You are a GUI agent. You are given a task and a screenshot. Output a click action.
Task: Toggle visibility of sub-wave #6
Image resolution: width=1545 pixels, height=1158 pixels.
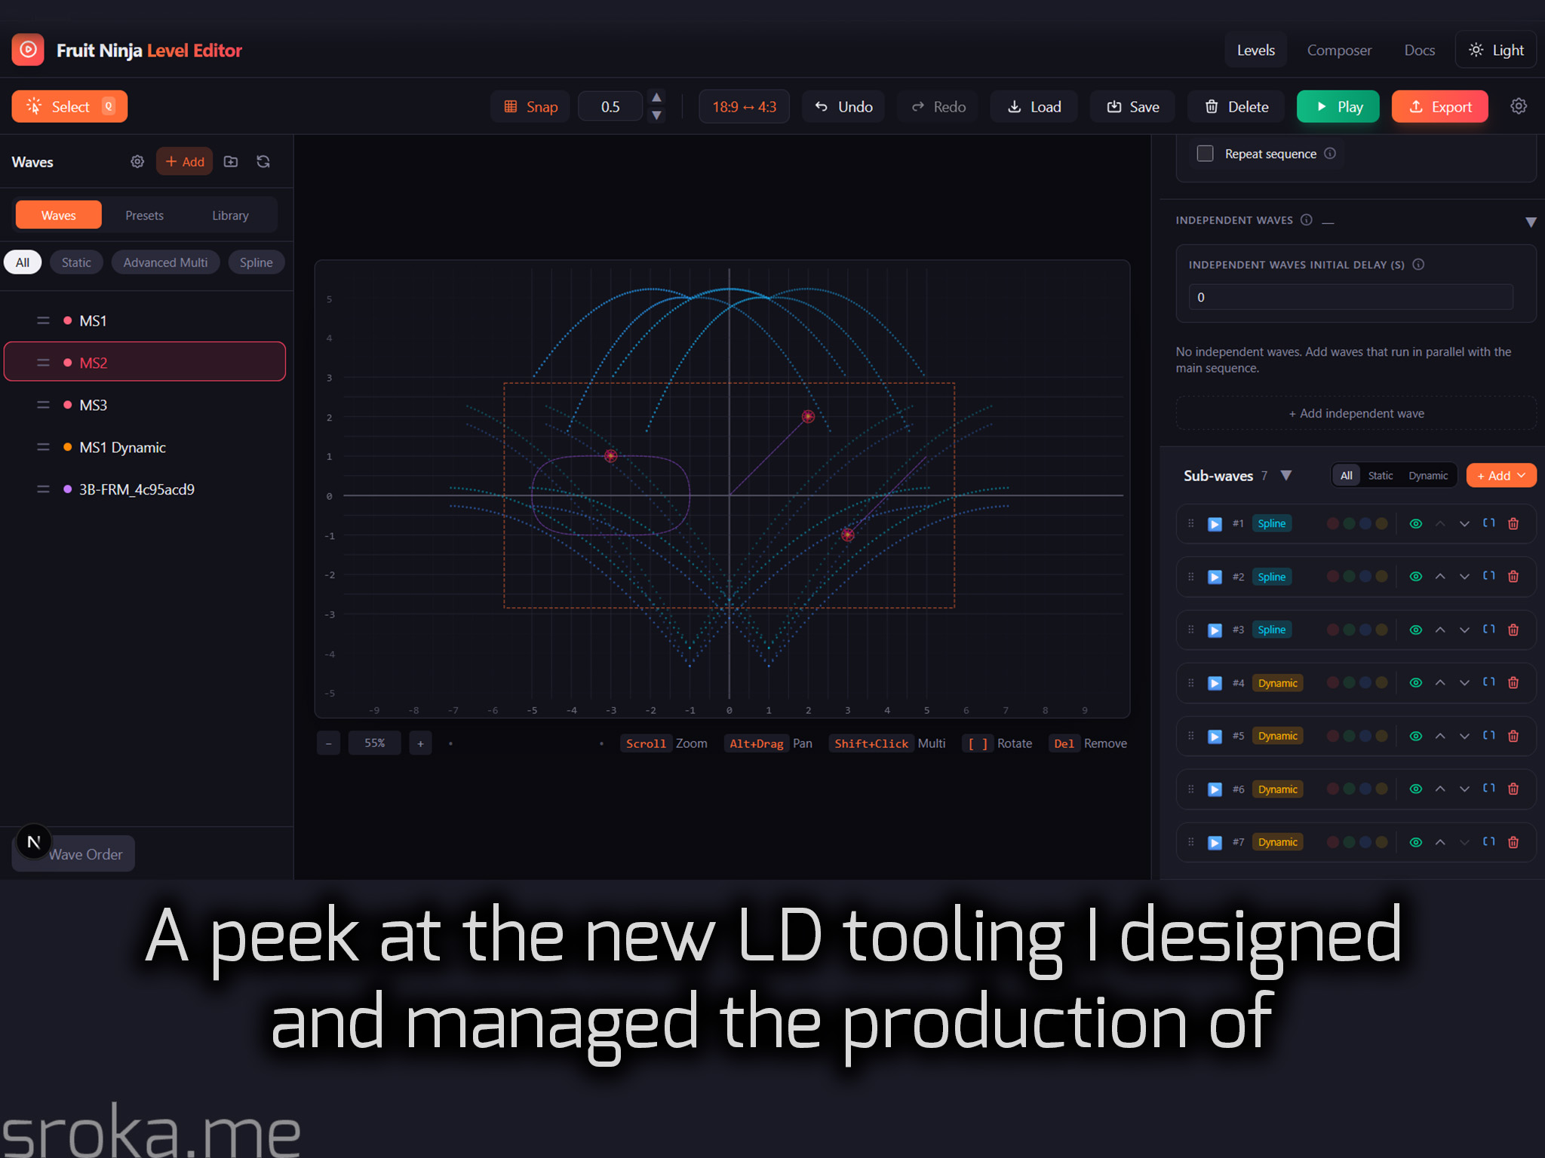click(x=1416, y=789)
